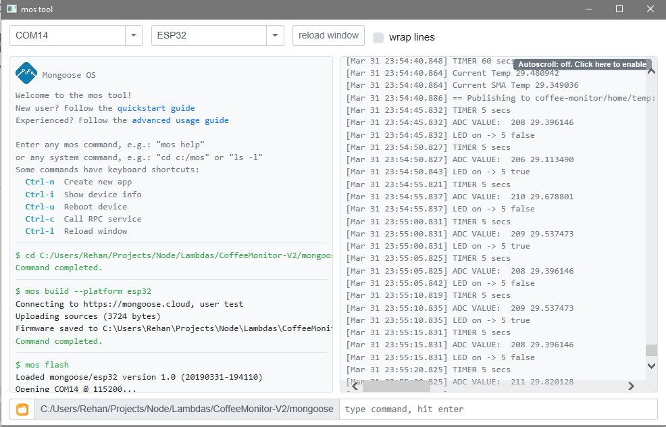Select the COM14 port combo box
This screenshot has height=427, width=666.
click(68, 35)
